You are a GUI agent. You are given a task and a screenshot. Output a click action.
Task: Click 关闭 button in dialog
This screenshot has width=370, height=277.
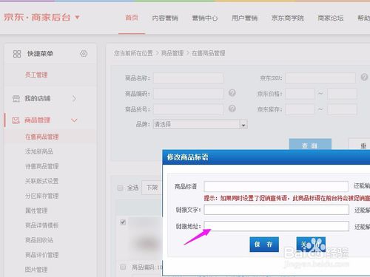click(x=311, y=244)
